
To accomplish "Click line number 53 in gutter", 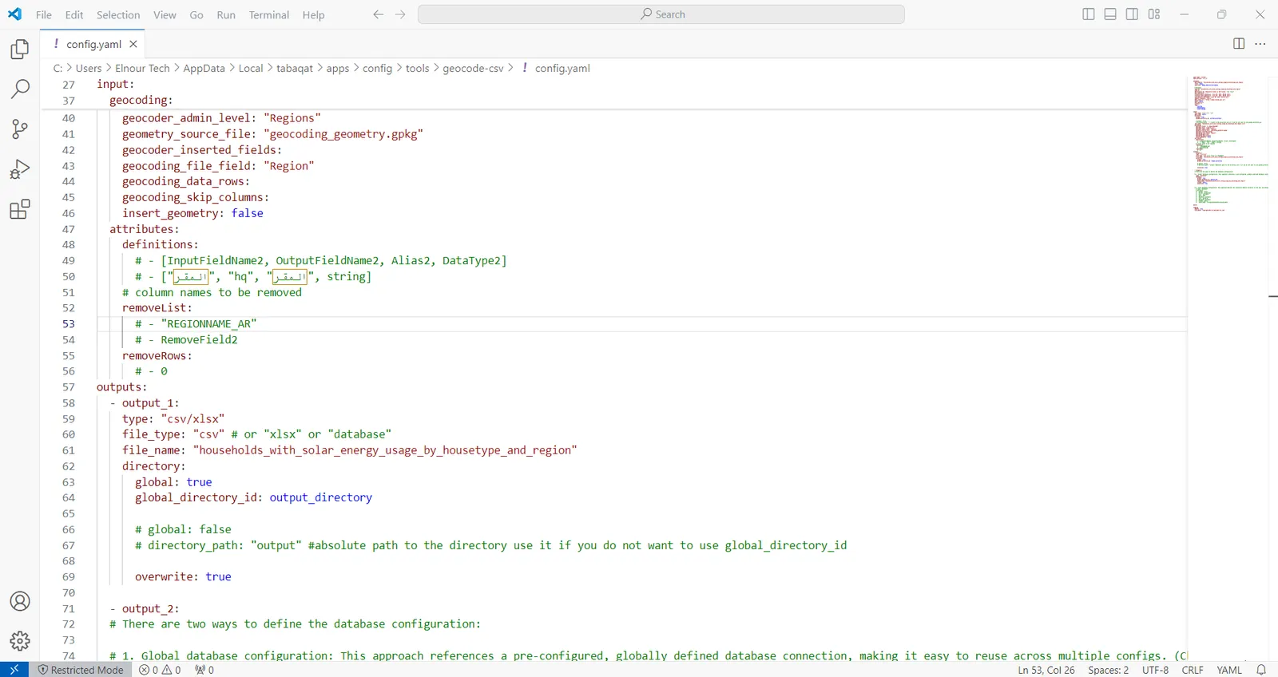I will [x=69, y=323].
